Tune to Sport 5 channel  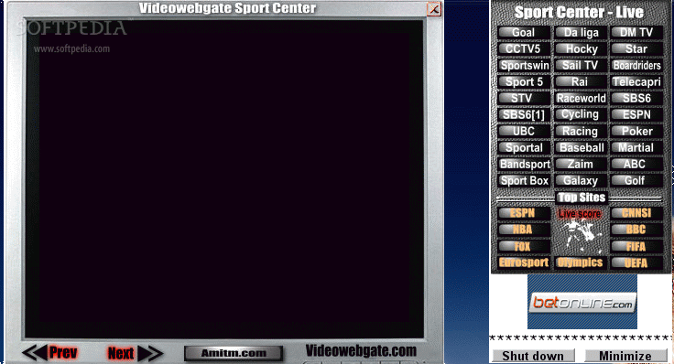coord(524,81)
